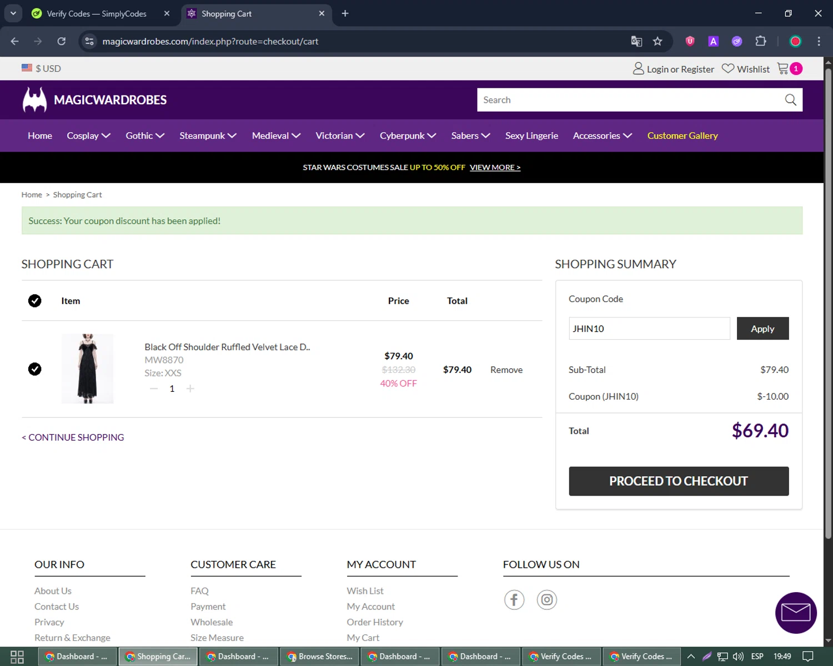
Task: Click the search magnifier icon
Action: pyautogui.click(x=790, y=100)
